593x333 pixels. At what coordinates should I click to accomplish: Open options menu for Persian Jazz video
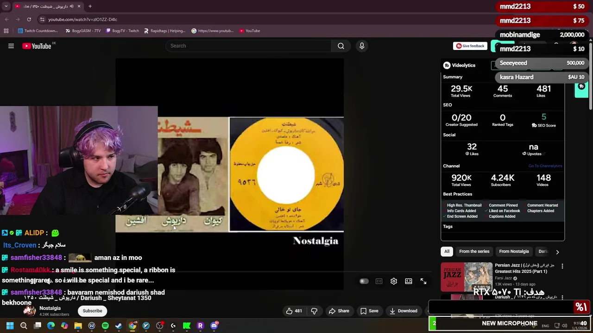[562, 266]
